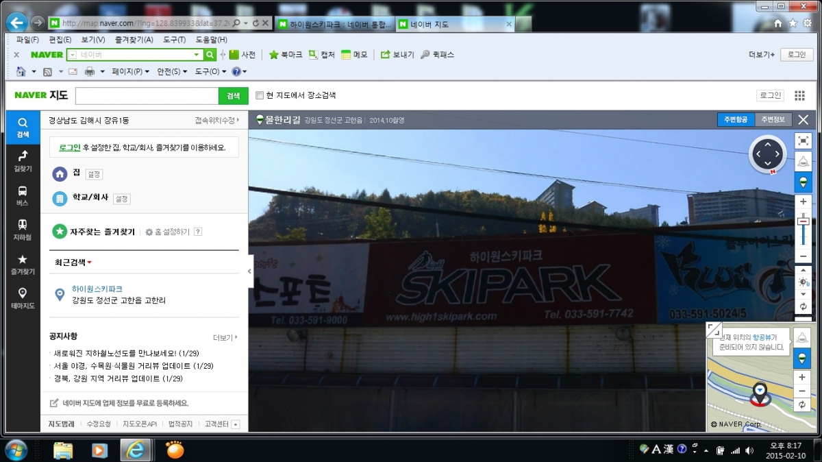Open the 버스 bus sidebar icon

[x=23, y=196]
